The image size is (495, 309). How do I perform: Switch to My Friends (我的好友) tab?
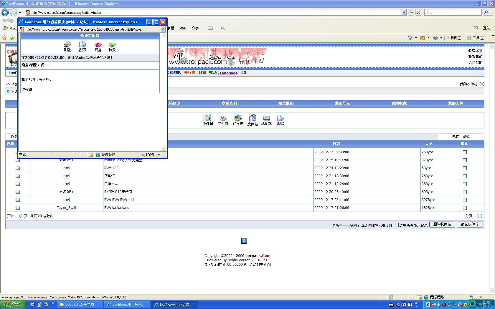click(x=342, y=103)
